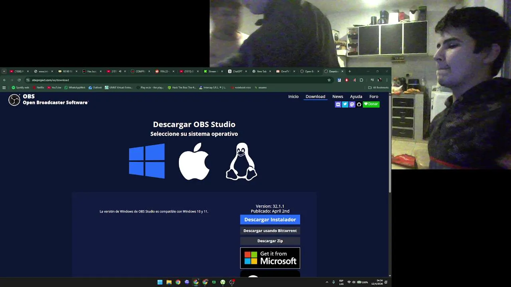Open the Foro nav item
Screen dimensions: 511x287
[374, 96]
